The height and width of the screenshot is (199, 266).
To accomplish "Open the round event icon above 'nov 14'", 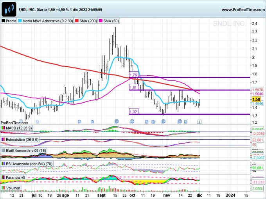I will (x=180, y=121).
